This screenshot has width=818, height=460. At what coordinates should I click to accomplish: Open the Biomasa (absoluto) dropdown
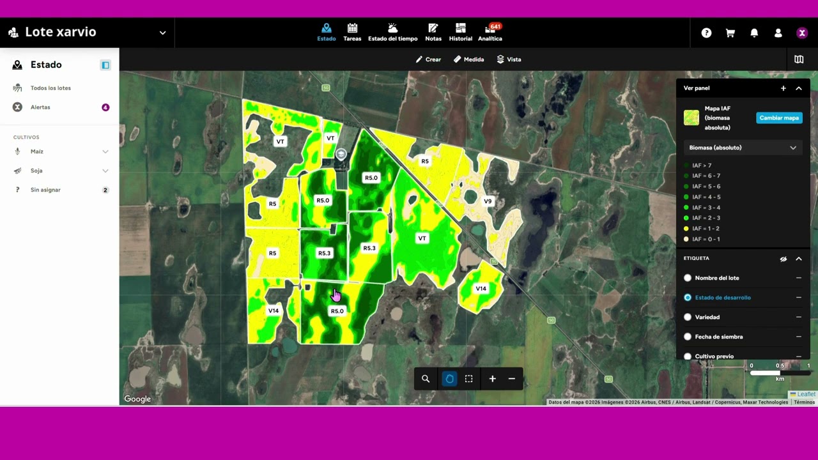click(x=743, y=148)
